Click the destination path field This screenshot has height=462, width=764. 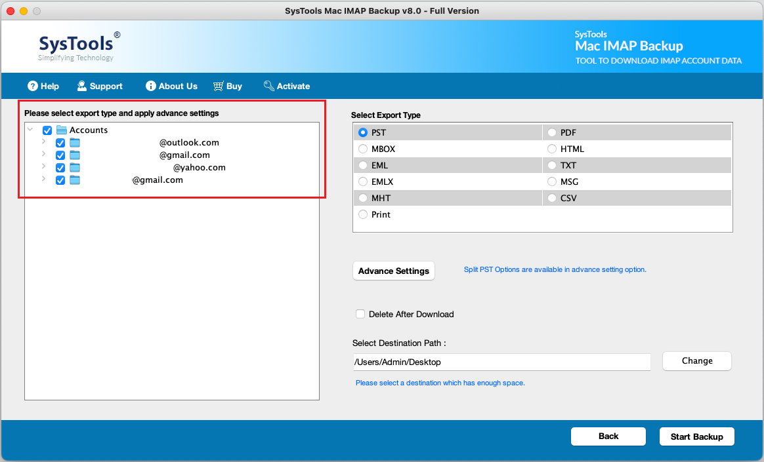501,362
